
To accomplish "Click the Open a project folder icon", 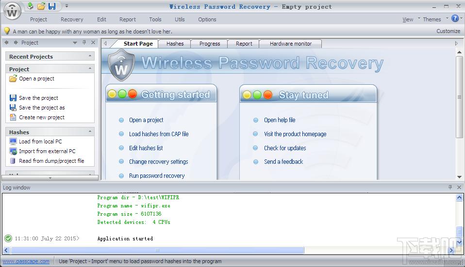I will click(13, 79).
